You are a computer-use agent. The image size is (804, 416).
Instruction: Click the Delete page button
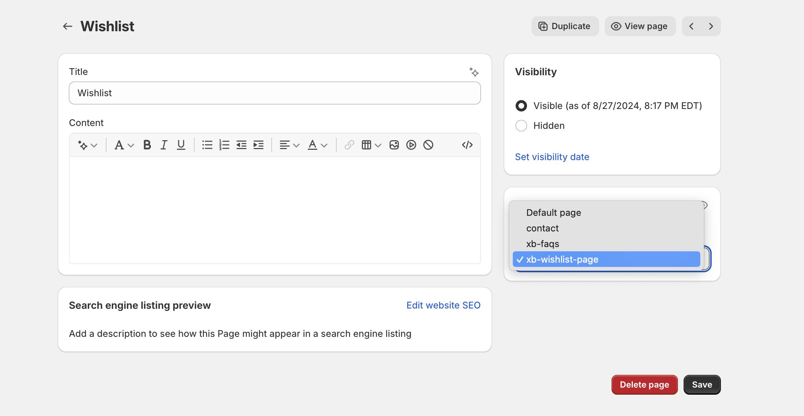pos(644,385)
